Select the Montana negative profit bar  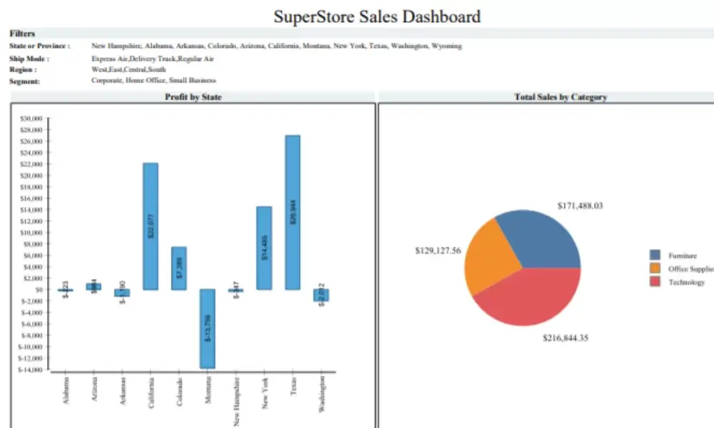click(208, 329)
